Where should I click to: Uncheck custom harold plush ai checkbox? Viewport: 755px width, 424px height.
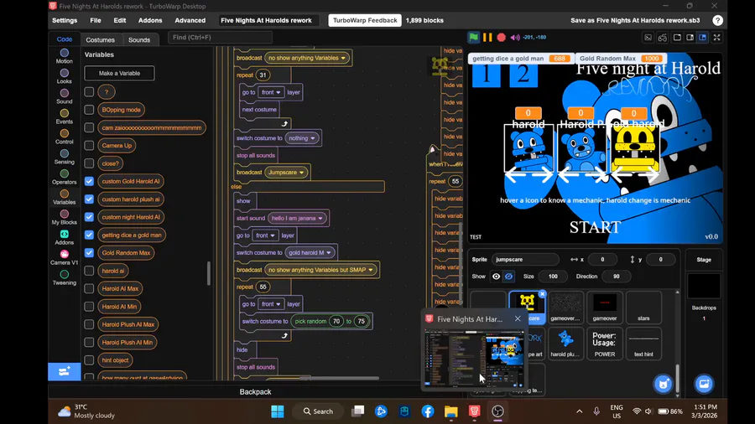89,199
